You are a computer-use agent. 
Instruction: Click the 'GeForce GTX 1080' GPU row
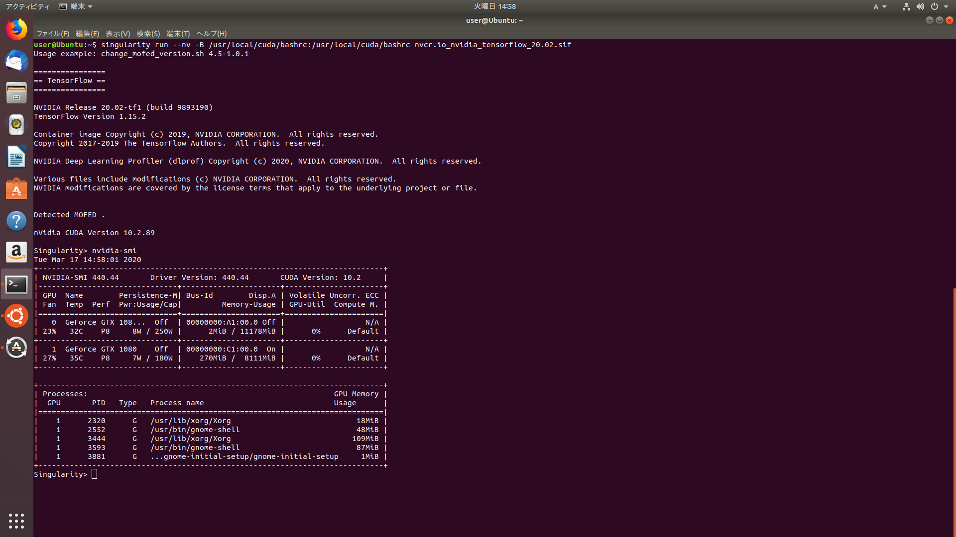[211, 354]
